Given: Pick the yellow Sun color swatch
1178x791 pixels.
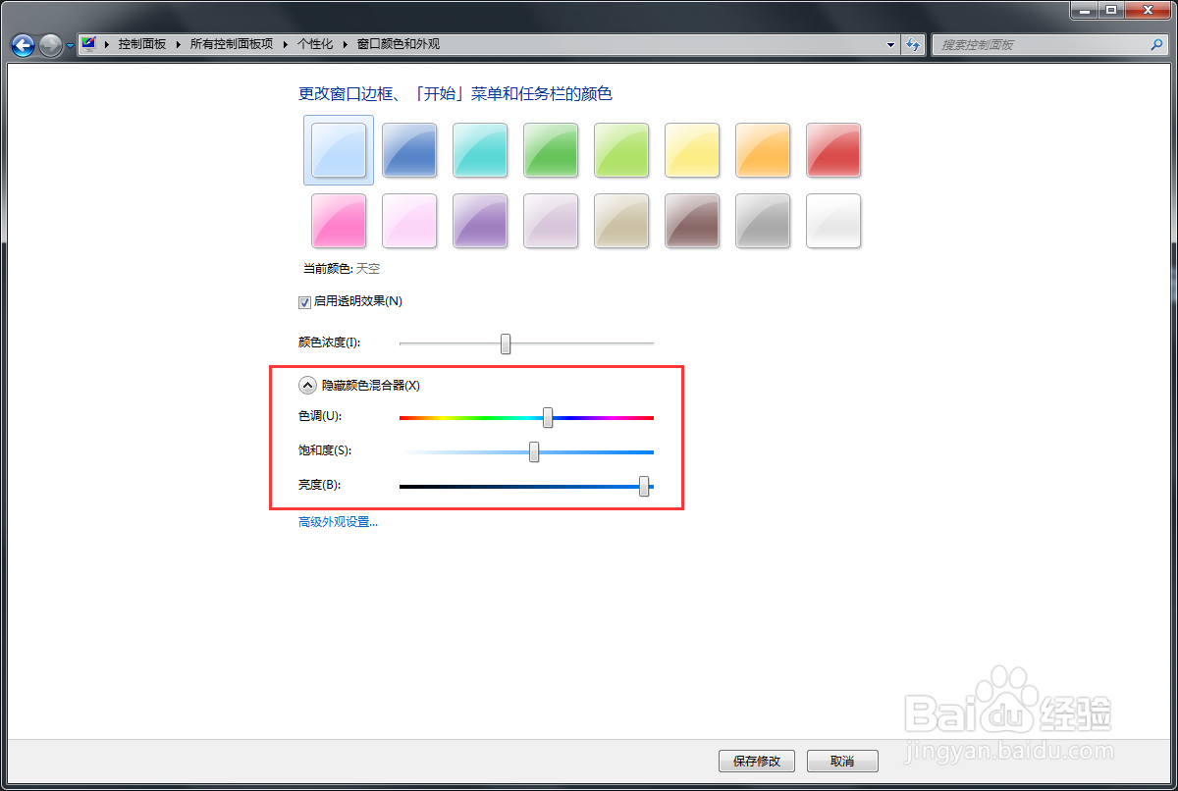Looking at the screenshot, I should 692,150.
